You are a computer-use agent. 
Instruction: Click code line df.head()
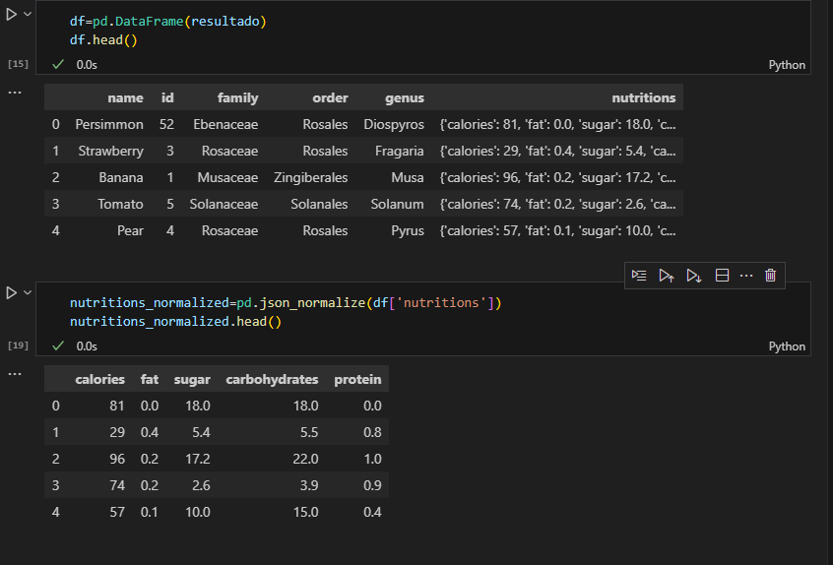(103, 39)
